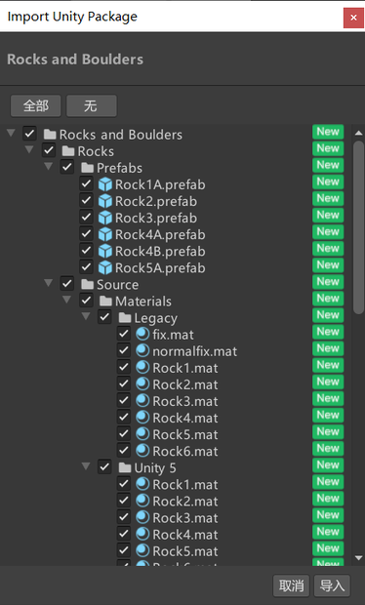365x605 pixels.
Task: Click the 无 (None) button
Action: [x=91, y=105]
